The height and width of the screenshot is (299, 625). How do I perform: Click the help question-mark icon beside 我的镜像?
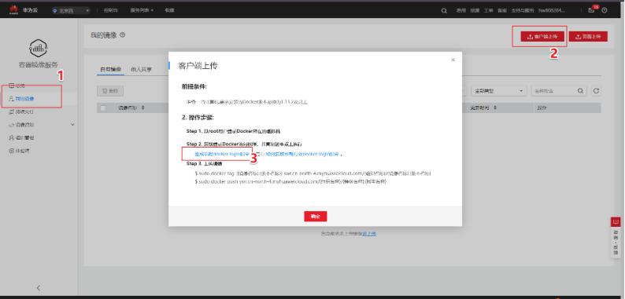(122, 35)
